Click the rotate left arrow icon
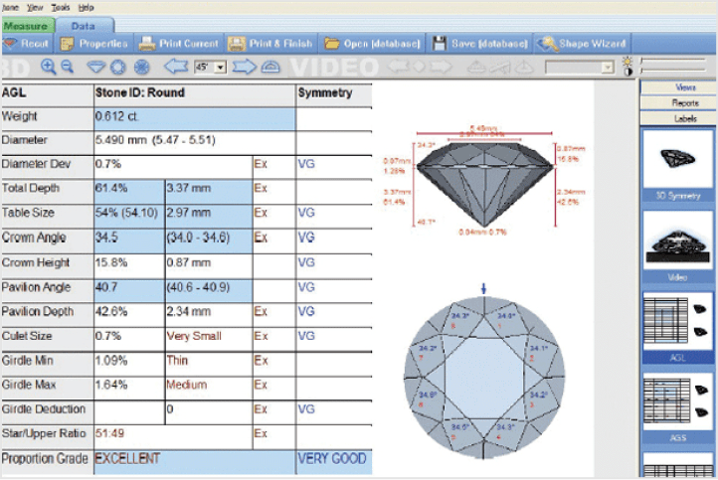The width and height of the screenshot is (718, 480). [176, 67]
